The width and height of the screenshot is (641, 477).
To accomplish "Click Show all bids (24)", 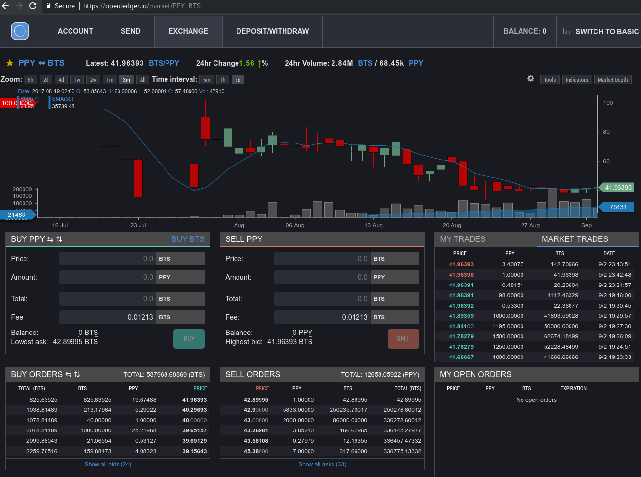I will [x=108, y=464].
